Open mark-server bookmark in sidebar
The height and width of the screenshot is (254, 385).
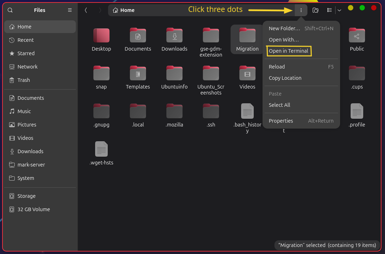click(31, 165)
